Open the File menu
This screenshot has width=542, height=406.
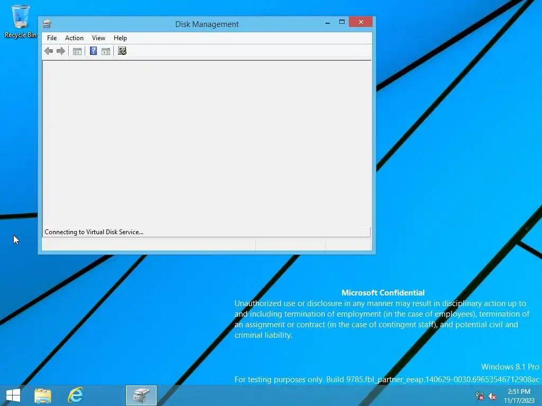(52, 38)
